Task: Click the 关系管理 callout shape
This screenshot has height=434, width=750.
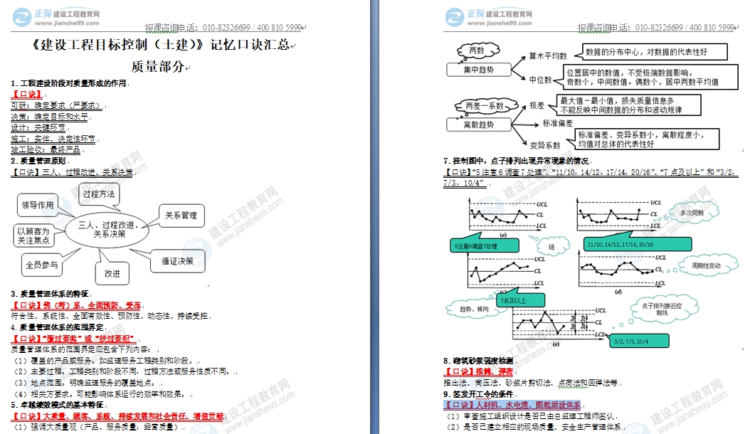Action: [x=180, y=215]
